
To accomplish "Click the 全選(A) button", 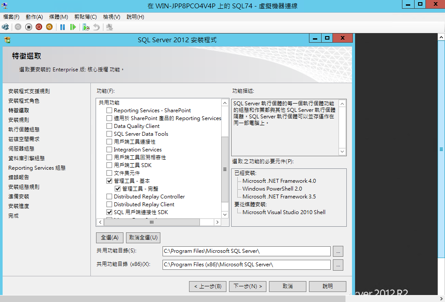I will point(110,238).
